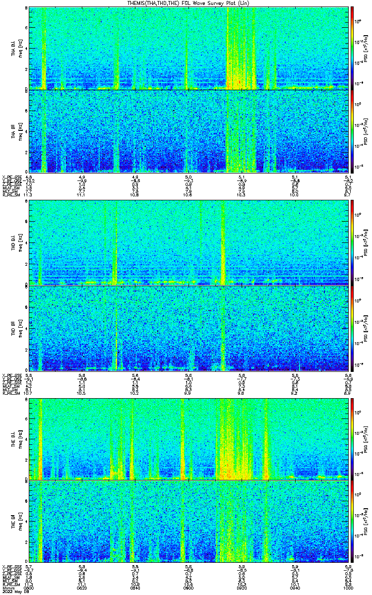Click the THA B-perpendicular spectrogram panel

pyautogui.click(x=188, y=48)
